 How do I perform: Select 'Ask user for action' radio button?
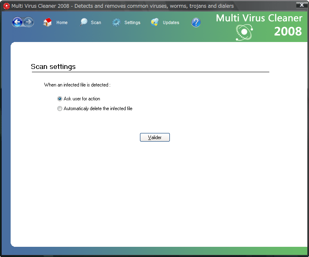tap(59, 99)
